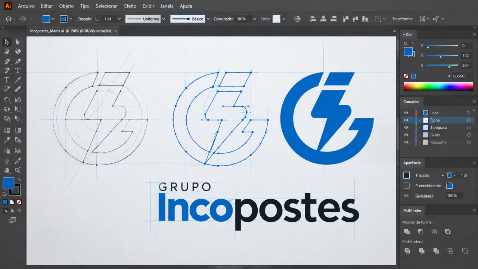The image size is (478, 269).
Task: Click the fill color box in Tools
Action: [9, 183]
